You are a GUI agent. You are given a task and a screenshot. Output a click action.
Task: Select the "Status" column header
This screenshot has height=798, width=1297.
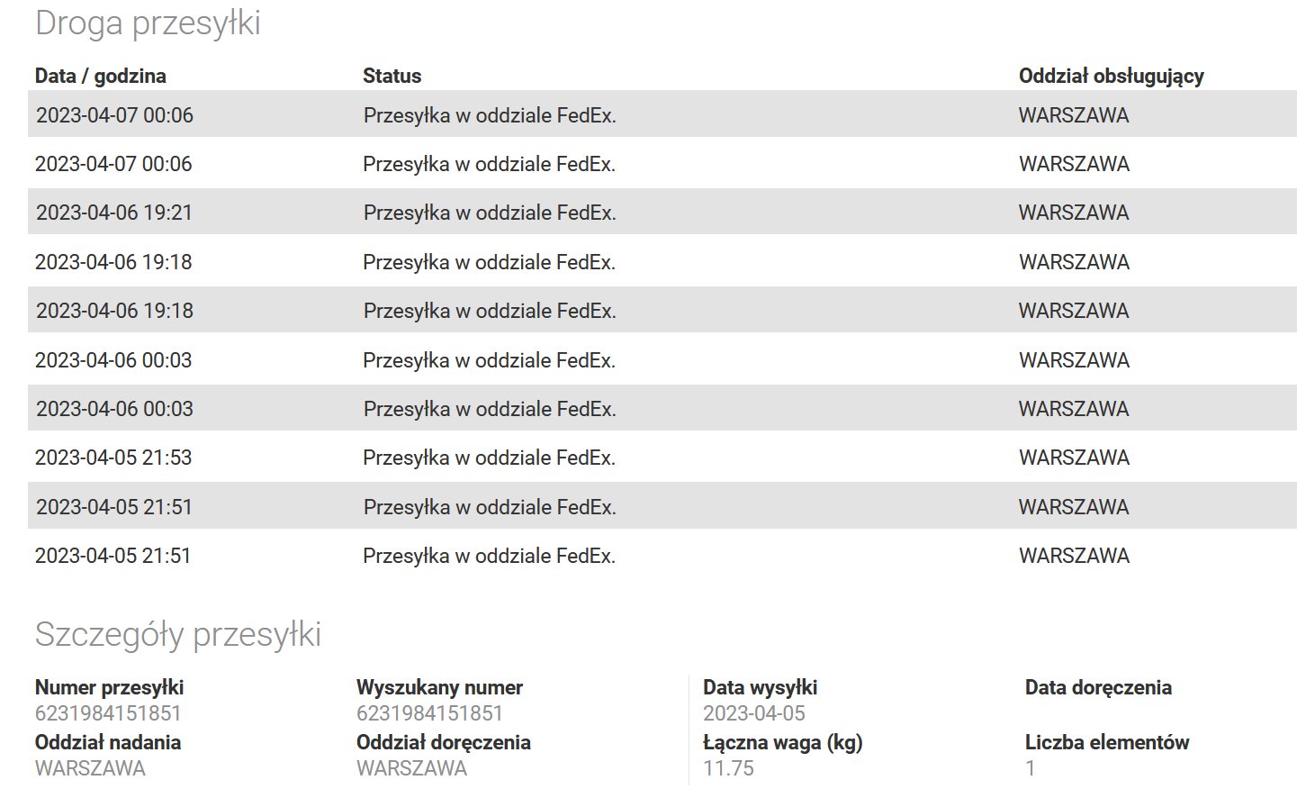click(x=392, y=76)
